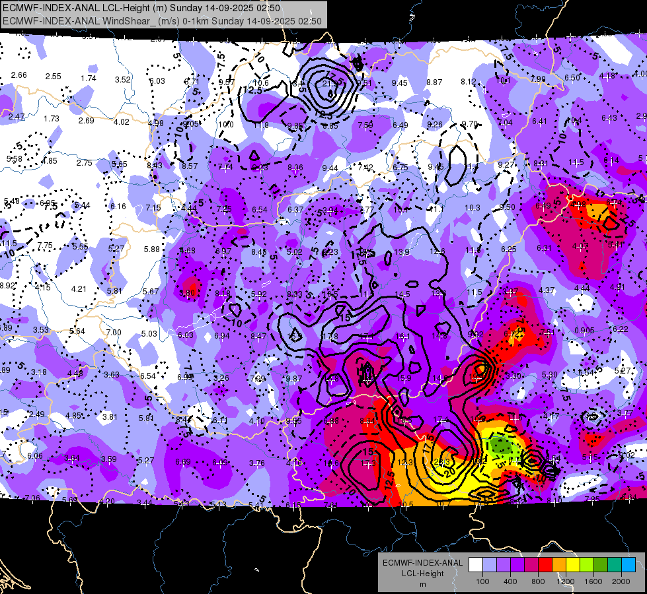Click the shear value 3.52
This screenshot has width=647, height=594.
tap(122, 80)
